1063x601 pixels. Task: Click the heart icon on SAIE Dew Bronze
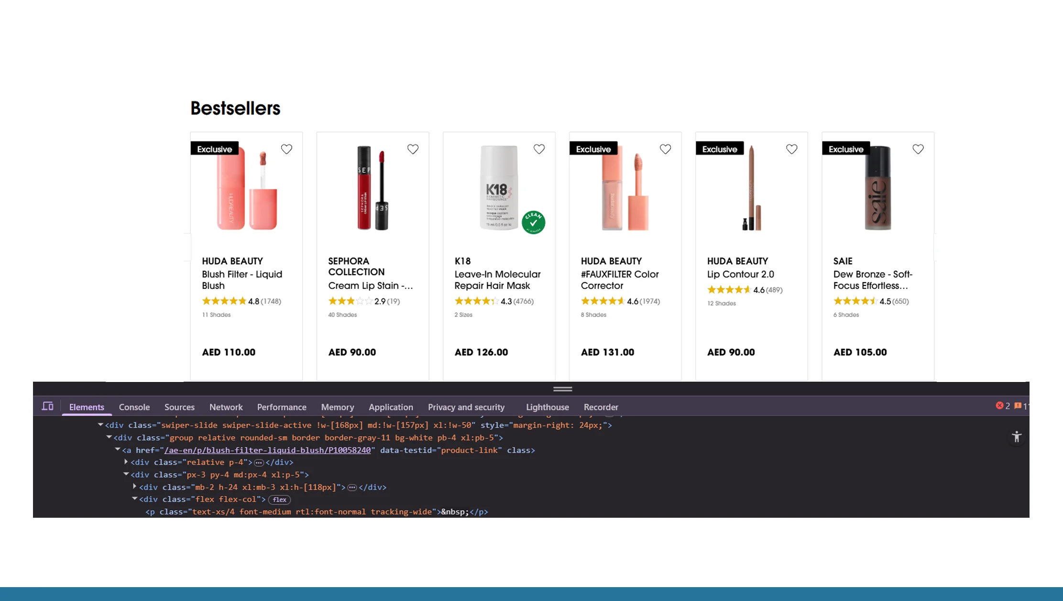(x=918, y=149)
